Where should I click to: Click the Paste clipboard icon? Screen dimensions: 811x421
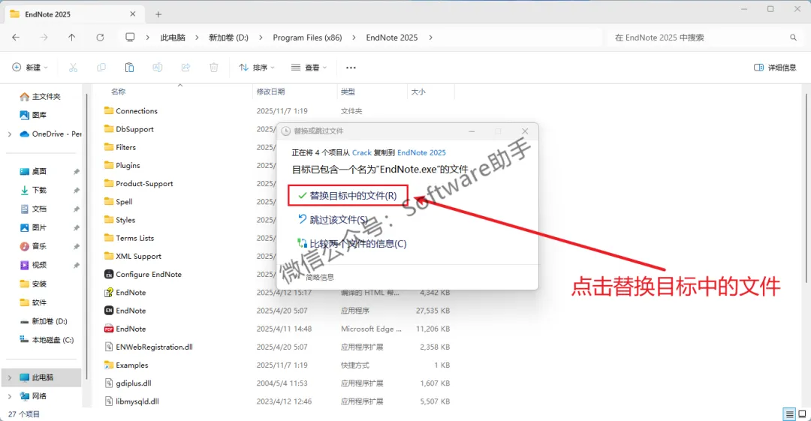click(129, 68)
